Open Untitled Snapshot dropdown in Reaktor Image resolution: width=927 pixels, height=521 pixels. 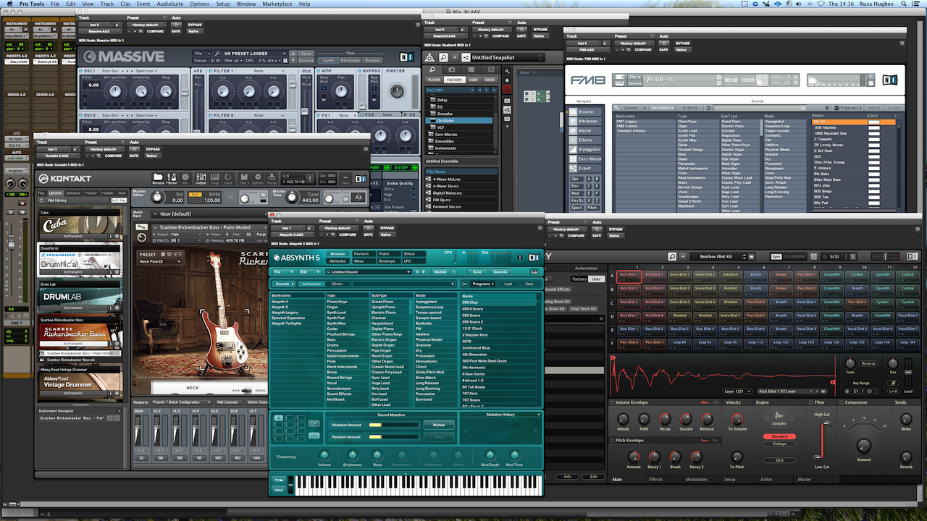pyautogui.click(x=507, y=57)
